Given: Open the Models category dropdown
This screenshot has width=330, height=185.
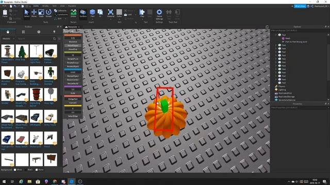Looking at the screenshot, I should (8, 39).
